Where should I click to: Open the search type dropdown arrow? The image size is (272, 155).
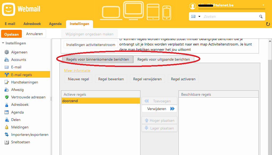click(x=199, y=16)
